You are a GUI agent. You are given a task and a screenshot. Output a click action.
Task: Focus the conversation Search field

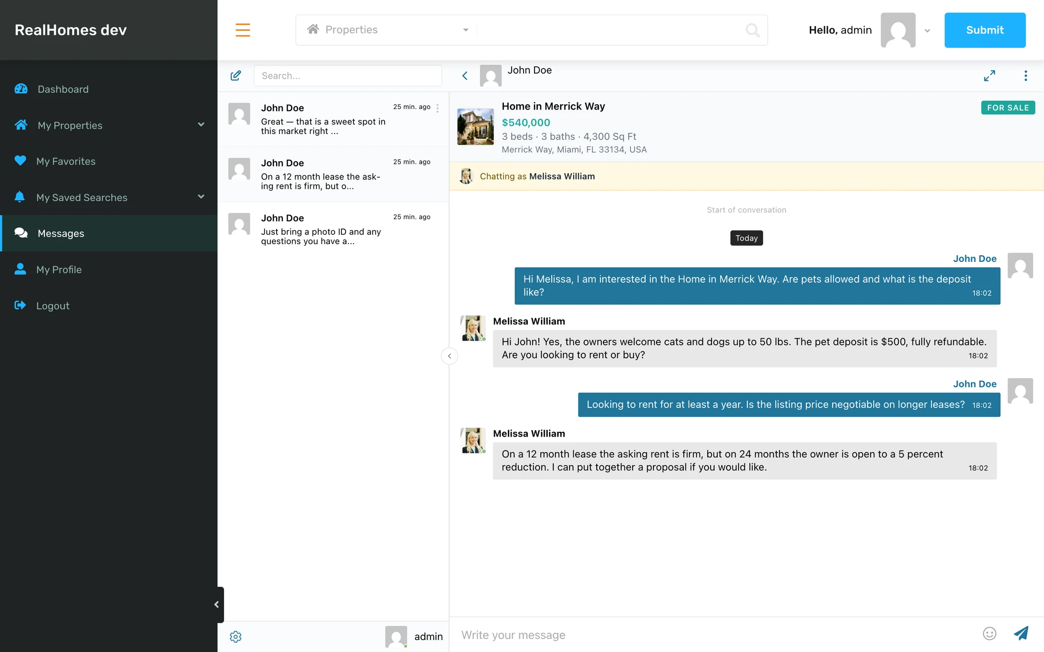coord(348,76)
